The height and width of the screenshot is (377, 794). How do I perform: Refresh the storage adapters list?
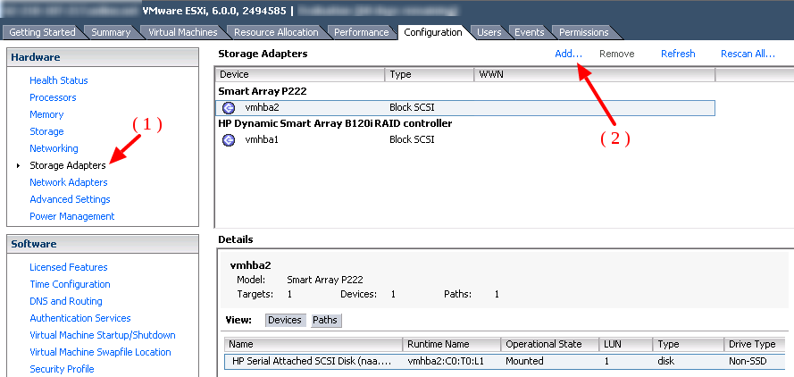point(677,54)
